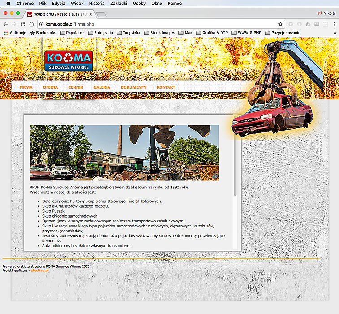
Task: Close the 'skup złomu' browser tab
Action: click(91, 14)
